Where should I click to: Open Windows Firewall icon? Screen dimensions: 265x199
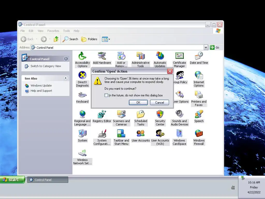point(199,137)
